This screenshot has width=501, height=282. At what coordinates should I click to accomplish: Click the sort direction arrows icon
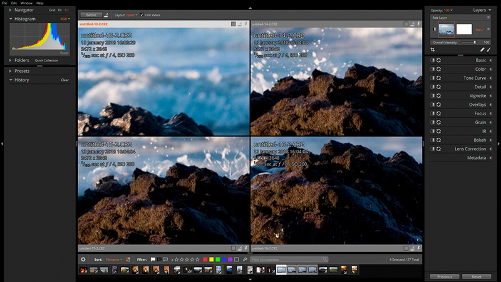coord(128,259)
